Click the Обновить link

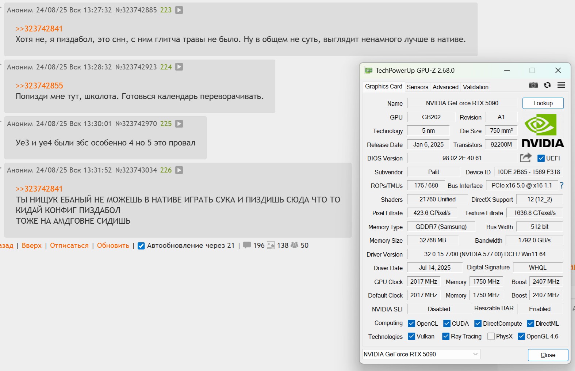pyautogui.click(x=113, y=245)
